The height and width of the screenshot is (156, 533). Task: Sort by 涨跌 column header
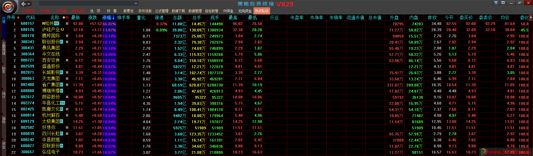pyautogui.click(x=93, y=18)
